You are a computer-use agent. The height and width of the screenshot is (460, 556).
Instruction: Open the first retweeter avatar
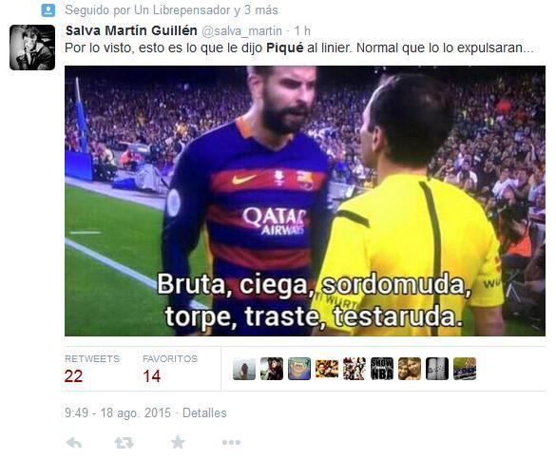point(244,369)
